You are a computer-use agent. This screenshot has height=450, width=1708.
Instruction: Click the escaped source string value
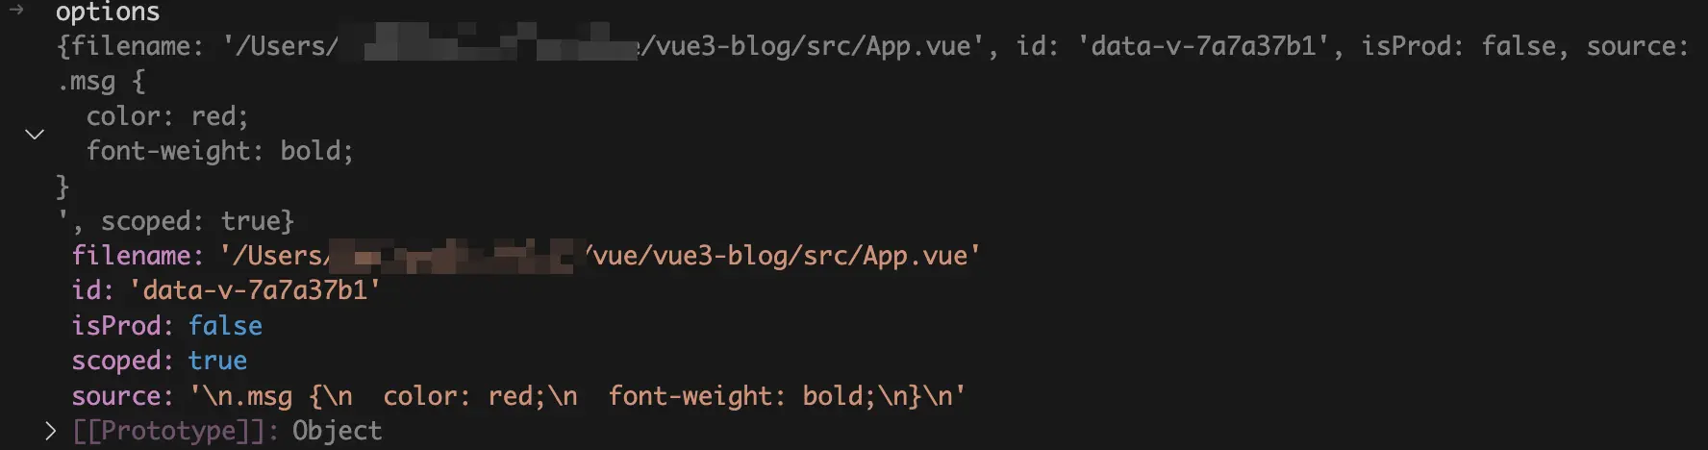click(x=577, y=396)
